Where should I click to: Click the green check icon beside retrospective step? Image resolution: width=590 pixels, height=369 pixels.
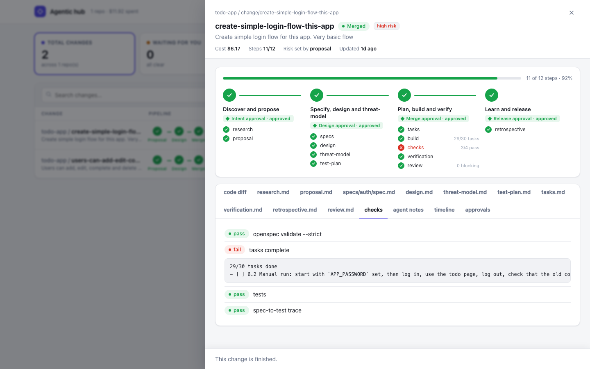(488, 130)
